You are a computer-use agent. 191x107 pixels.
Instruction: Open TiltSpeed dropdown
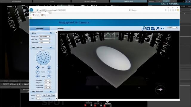click(47, 83)
